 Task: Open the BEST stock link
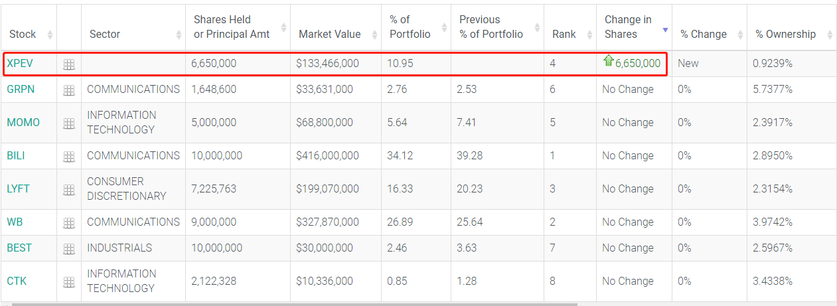click(19, 248)
